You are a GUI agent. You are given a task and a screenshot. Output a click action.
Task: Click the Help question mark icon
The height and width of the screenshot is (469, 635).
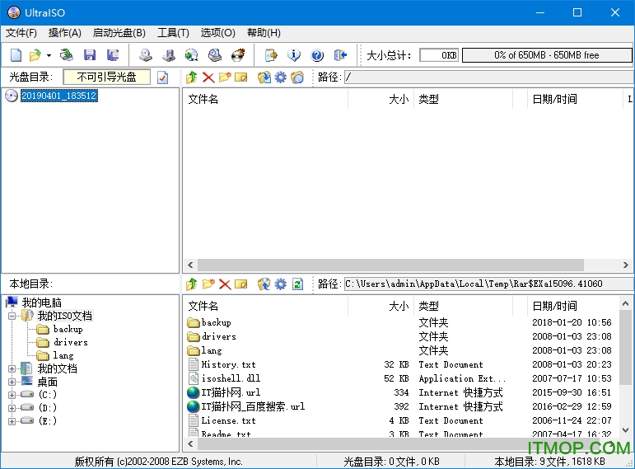(x=317, y=55)
